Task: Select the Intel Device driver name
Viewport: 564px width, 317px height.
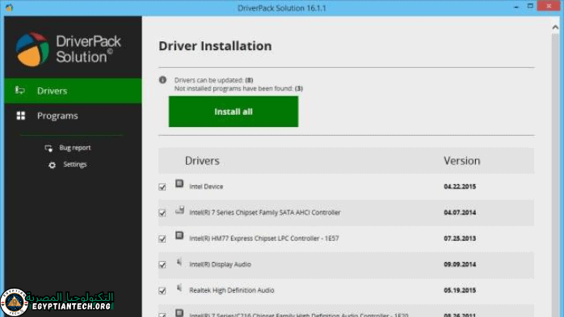Action: pos(206,186)
